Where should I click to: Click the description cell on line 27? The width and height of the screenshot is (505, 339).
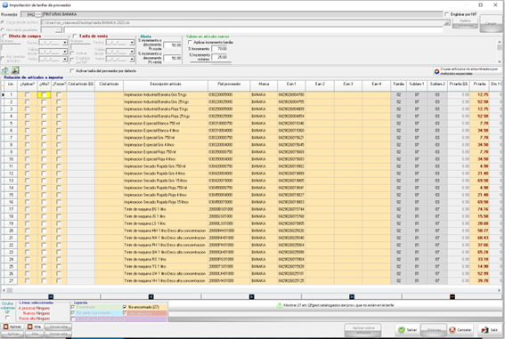[x=166, y=281]
